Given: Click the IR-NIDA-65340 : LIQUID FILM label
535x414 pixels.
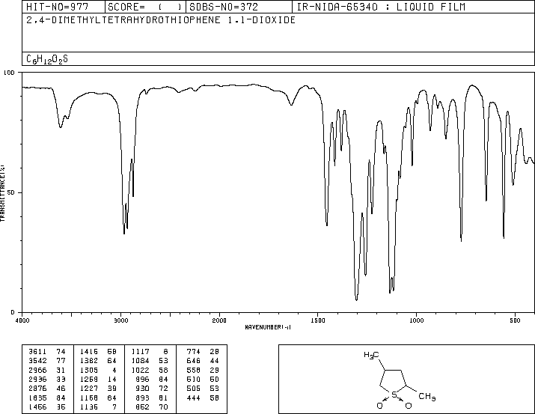Looking at the screenshot, I should (381, 7).
